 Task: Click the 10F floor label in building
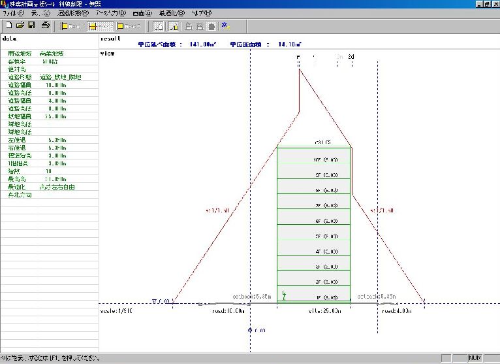(326, 159)
